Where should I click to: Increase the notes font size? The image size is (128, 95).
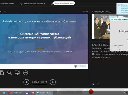point(93,84)
